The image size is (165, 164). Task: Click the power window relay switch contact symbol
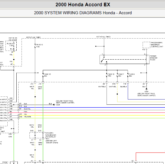coord(103,59)
